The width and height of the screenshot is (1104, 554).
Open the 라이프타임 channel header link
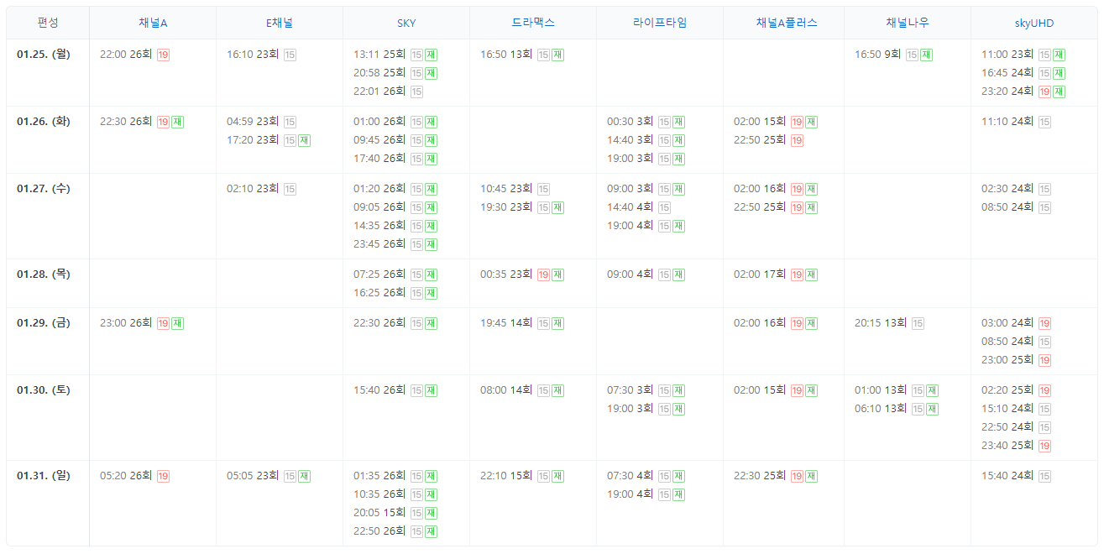coord(660,23)
